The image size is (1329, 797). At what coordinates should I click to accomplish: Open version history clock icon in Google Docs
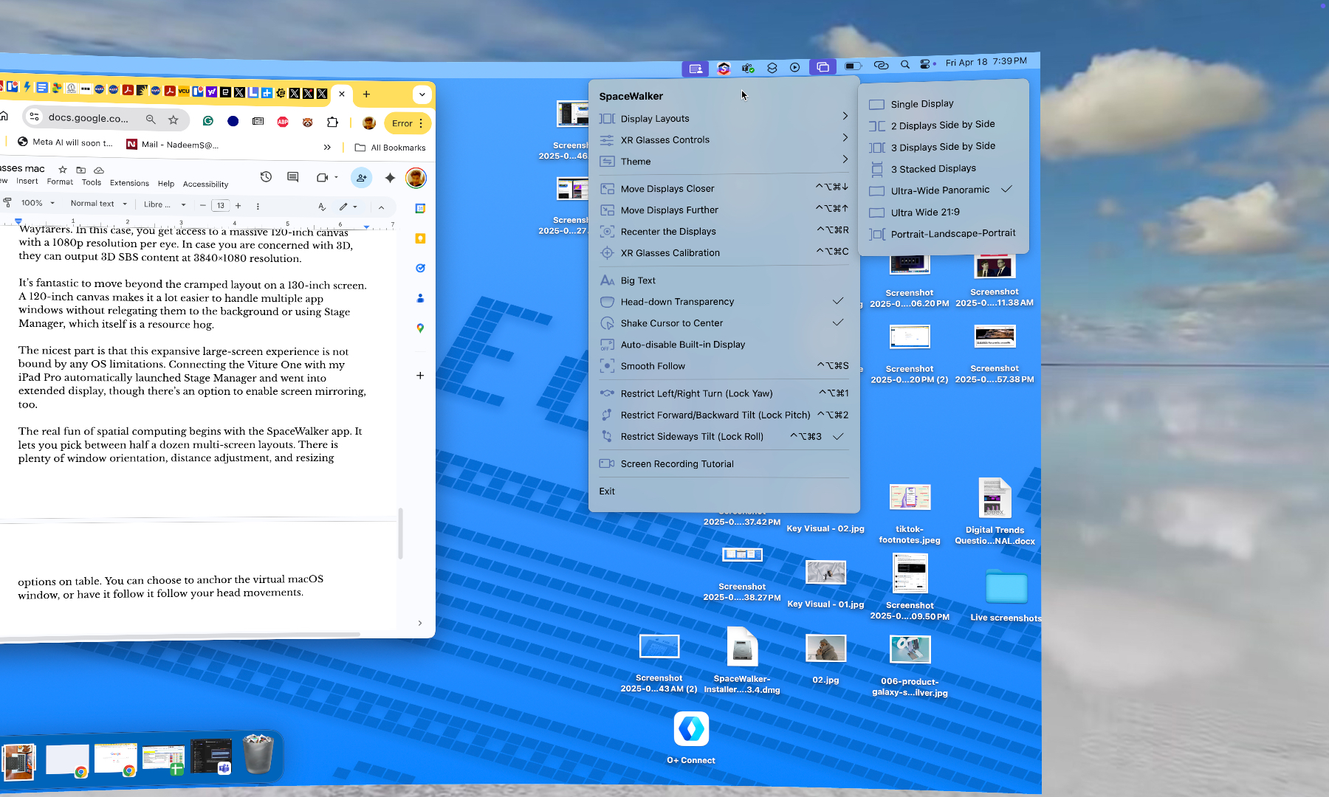click(x=266, y=177)
